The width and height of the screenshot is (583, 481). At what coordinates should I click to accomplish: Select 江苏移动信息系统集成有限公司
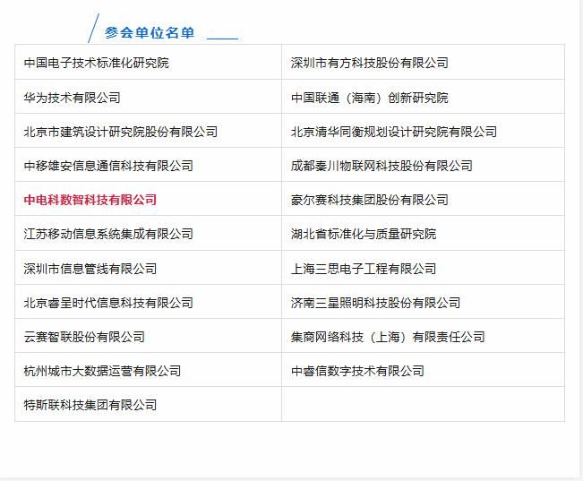click(x=108, y=234)
